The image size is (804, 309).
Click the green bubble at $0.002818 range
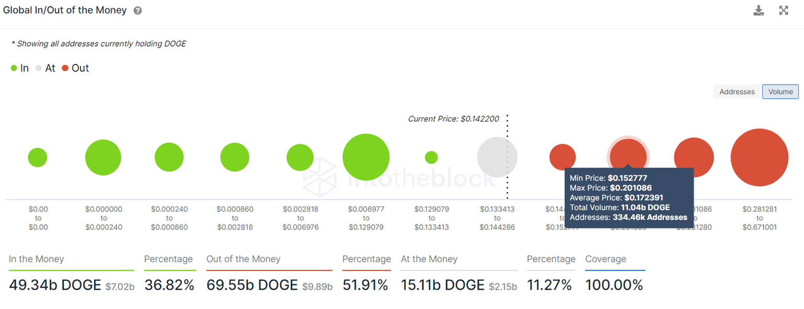click(300, 157)
